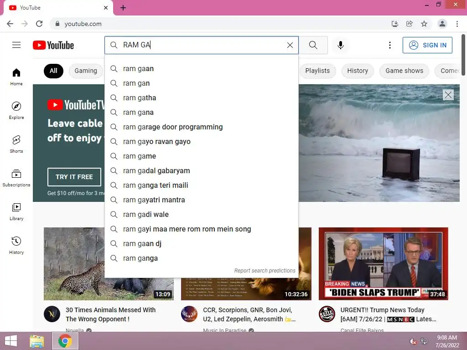Click the Elite channel avatar of Trump video
Image resolution: width=467 pixels, height=350 pixels.
point(327,314)
